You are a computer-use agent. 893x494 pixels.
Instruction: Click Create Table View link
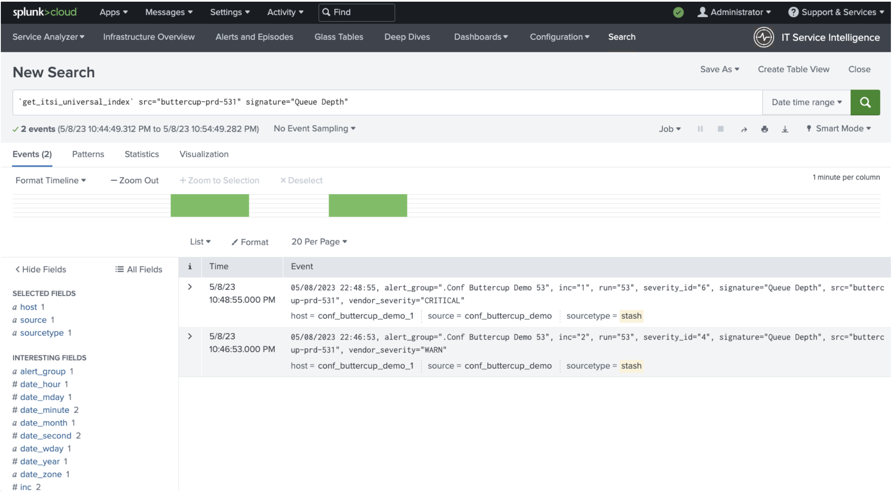(793, 69)
